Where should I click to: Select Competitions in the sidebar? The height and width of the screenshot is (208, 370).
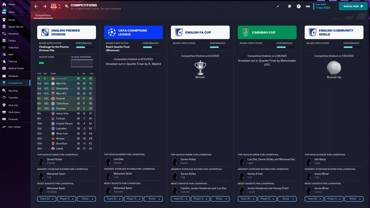pyautogui.click(x=15, y=83)
